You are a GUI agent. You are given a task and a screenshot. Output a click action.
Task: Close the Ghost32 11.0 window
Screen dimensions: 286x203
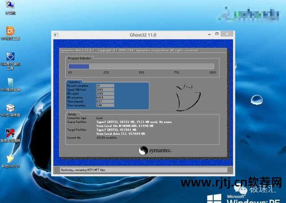coord(227,34)
